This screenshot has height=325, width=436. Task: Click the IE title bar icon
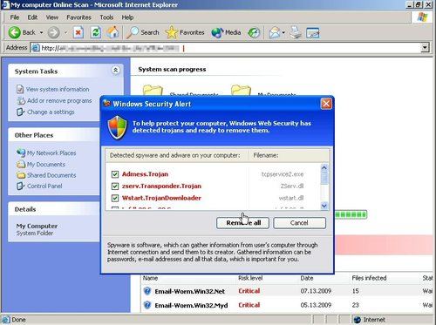click(x=5, y=4)
